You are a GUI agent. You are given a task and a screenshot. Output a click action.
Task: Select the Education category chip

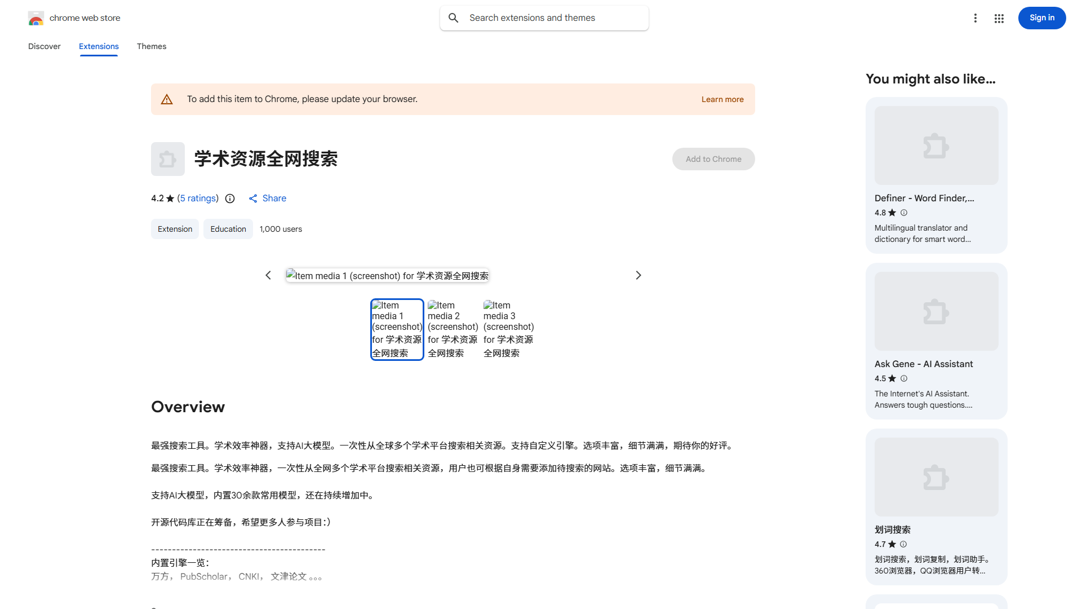(228, 229)
